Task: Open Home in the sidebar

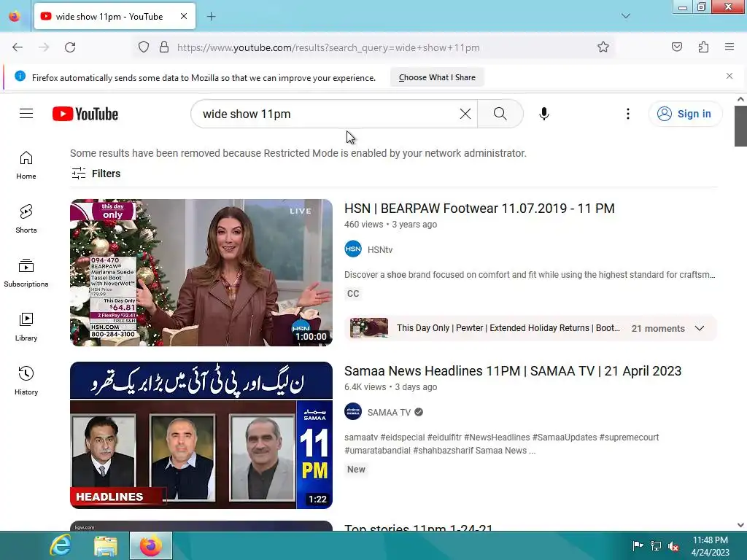Action: (x=26, y=166)
